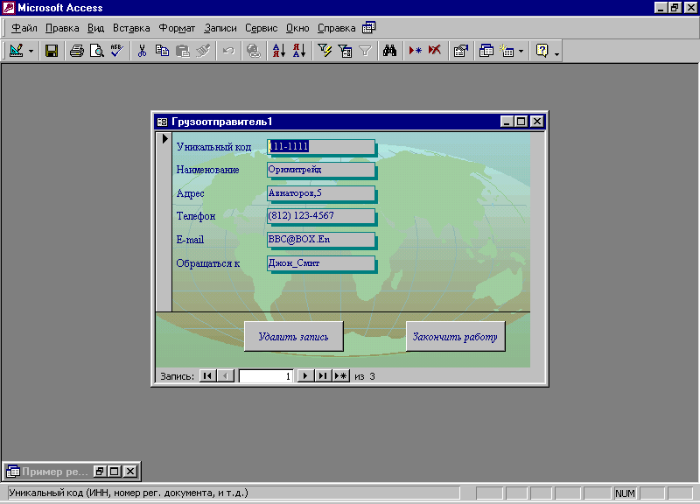Restore the minimized Пример ре... window

(100, 471)
